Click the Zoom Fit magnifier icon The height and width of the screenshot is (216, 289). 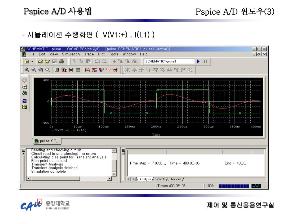[47, 70]
